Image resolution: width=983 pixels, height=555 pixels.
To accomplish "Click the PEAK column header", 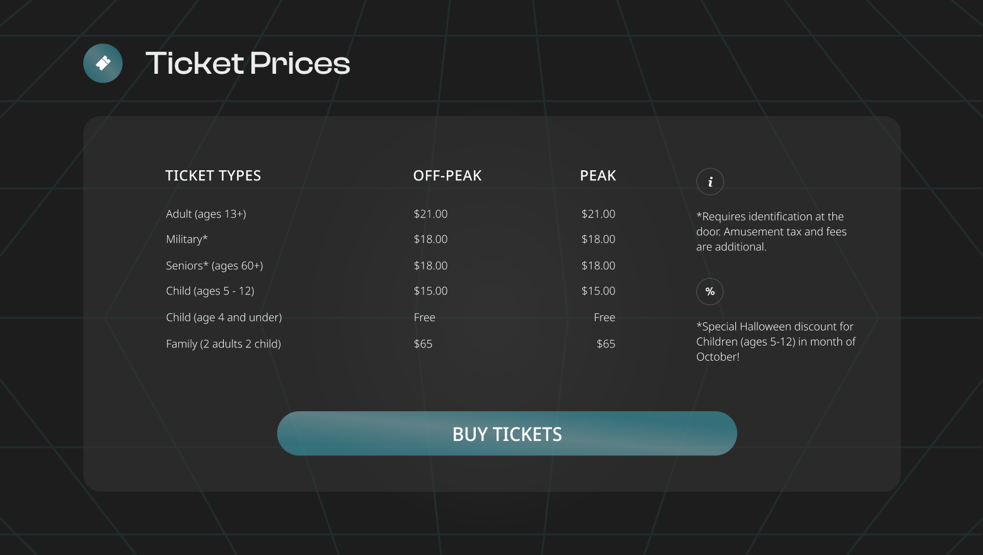I will pos(598,176).
